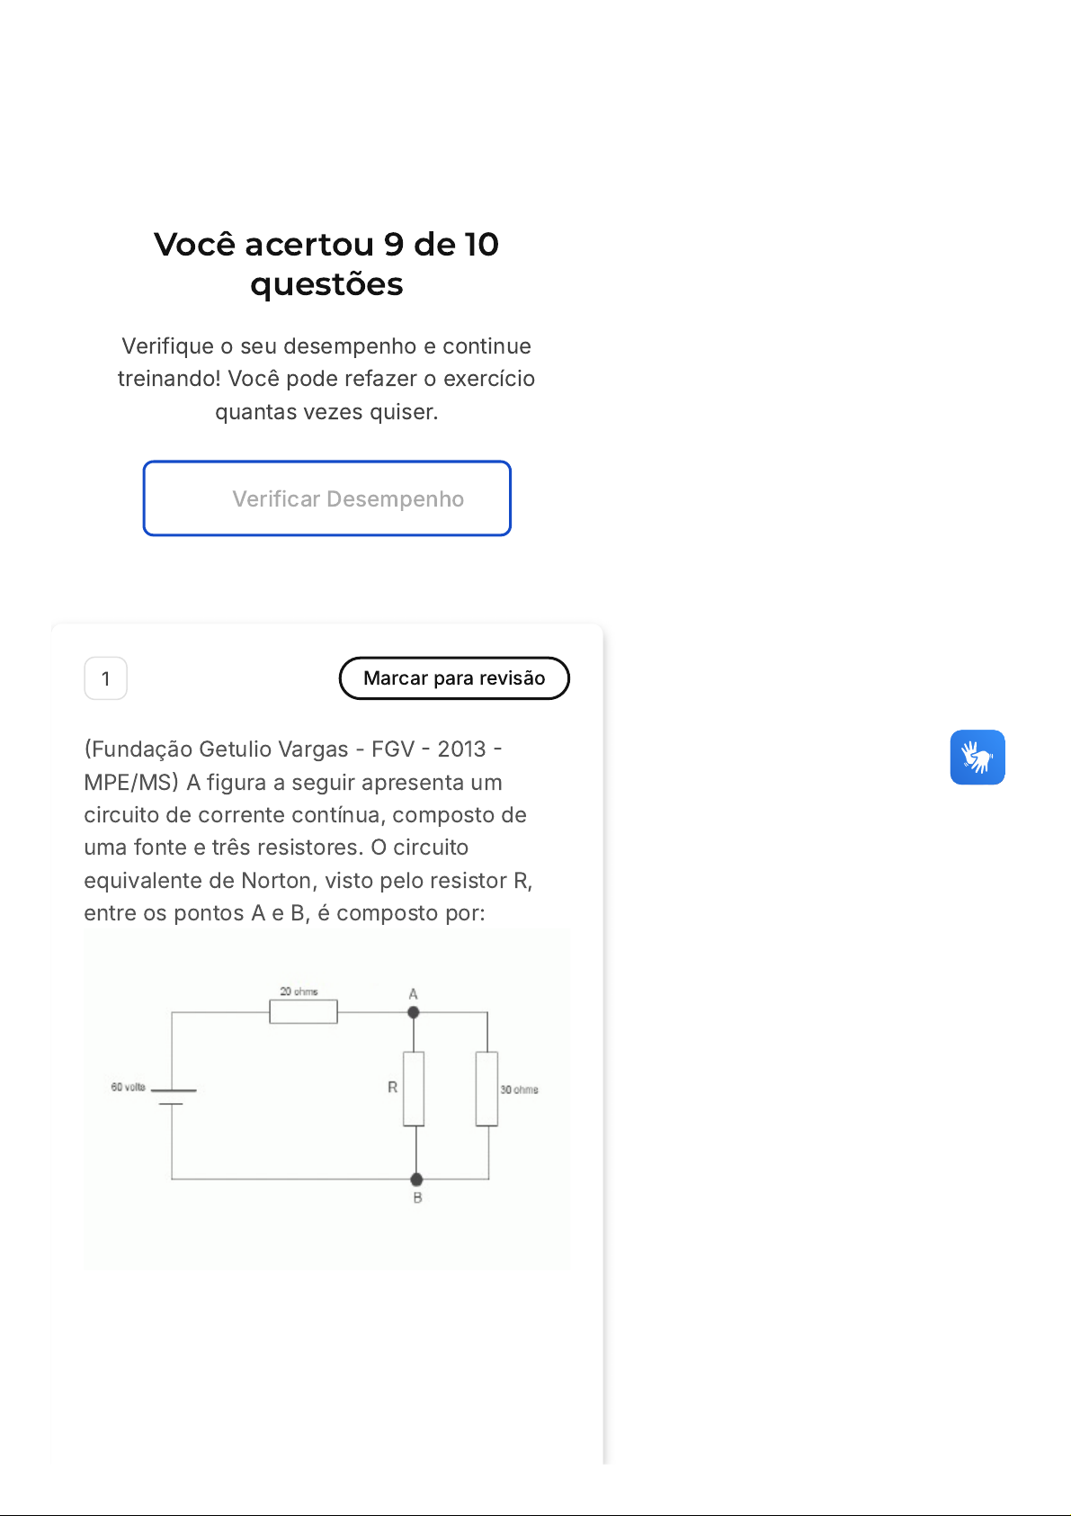This screenshot has height=1516, width=1071.
Task: Click the 20 ohms resistor in the circuit
Action: [304, 1012]
